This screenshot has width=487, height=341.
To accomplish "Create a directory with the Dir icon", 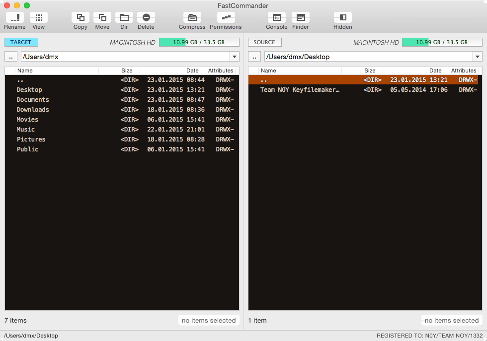I will coord(124,18).
